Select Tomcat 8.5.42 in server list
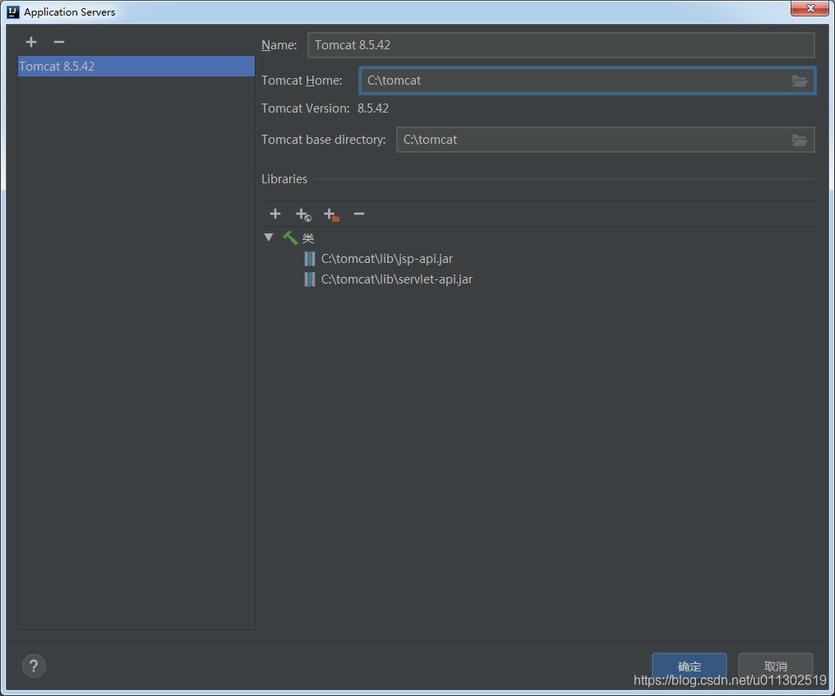This screenshot has height=696, width=835. point(136,67)
